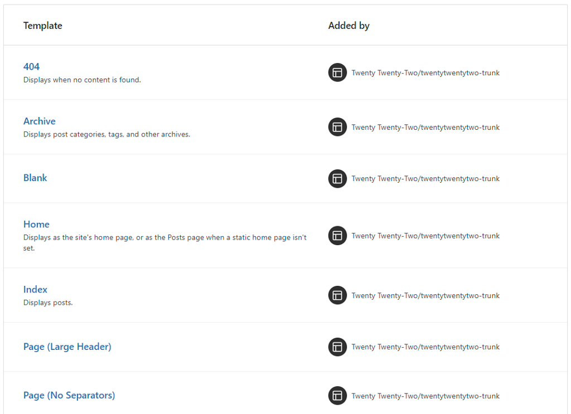Click the Page (No Separators) row theme icon
The height and width of the screenshot is (414, 571).
pos(337,396)
